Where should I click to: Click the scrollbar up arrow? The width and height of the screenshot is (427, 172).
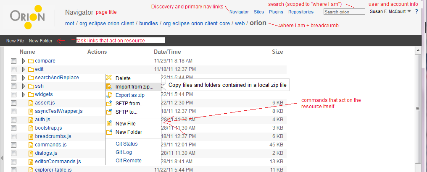(x=418, y=50)
